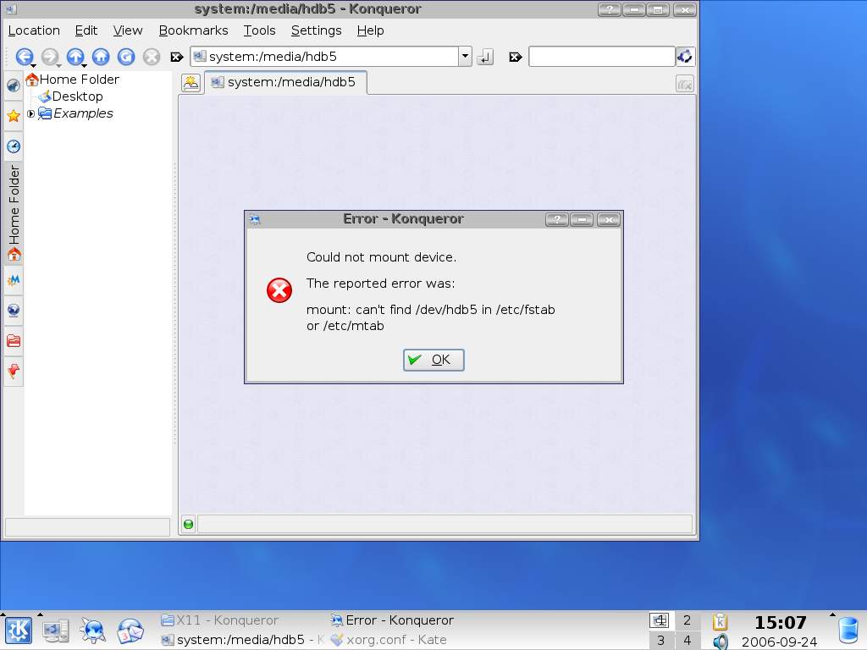This screenshot has width=867, height=650.
Task: Expand the Examples folder tree node
Action: click(31, 113)
